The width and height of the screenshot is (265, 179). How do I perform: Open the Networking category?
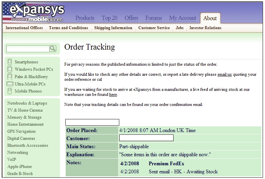tap(18, 153)
